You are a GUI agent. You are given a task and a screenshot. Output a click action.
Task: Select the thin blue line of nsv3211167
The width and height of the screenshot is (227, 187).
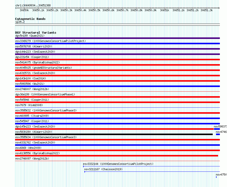point(152,172)
